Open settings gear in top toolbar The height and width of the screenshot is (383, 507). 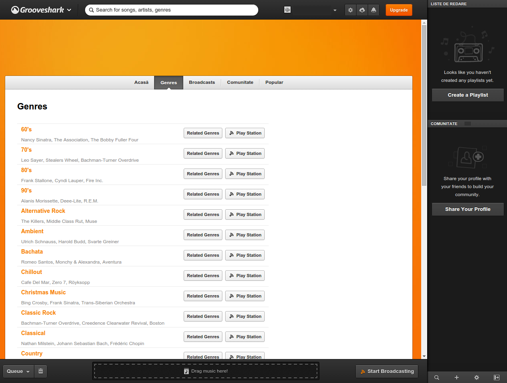click(x=351, y=10)
